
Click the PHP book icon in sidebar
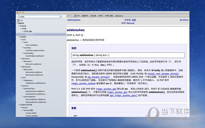[x=18, y=20]
